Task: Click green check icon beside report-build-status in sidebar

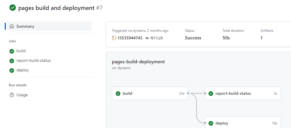Action: [x=12, y=61]
